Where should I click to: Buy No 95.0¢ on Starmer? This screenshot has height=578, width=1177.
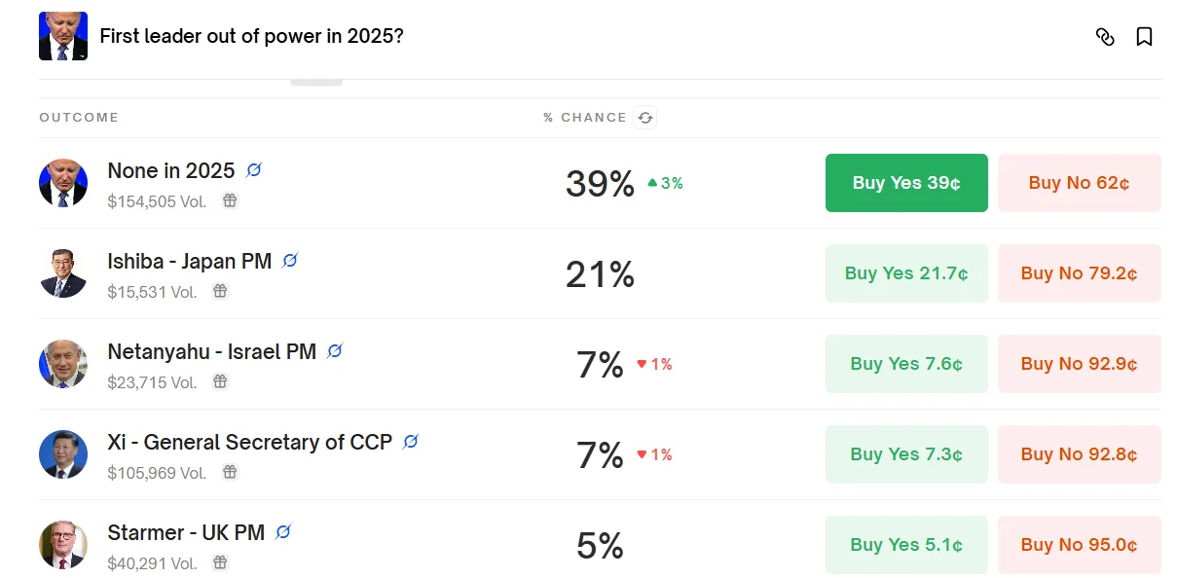pyautogui.click(x=1080, y=545)
